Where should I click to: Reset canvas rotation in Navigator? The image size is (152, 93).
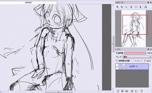(136, 7)
